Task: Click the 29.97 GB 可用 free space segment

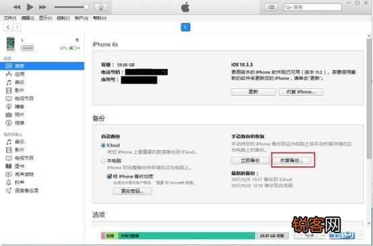Action: click(272, 236)
